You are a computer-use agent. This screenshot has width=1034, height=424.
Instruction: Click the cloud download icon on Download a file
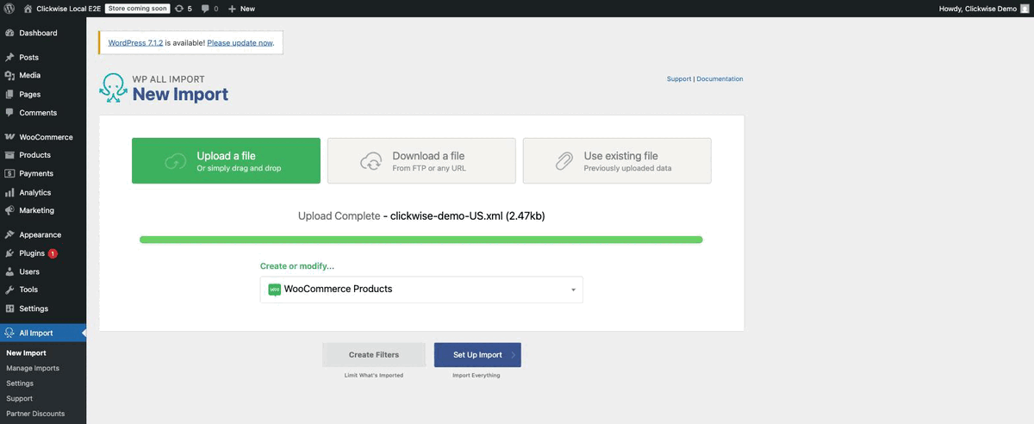(x=371, y=161)
